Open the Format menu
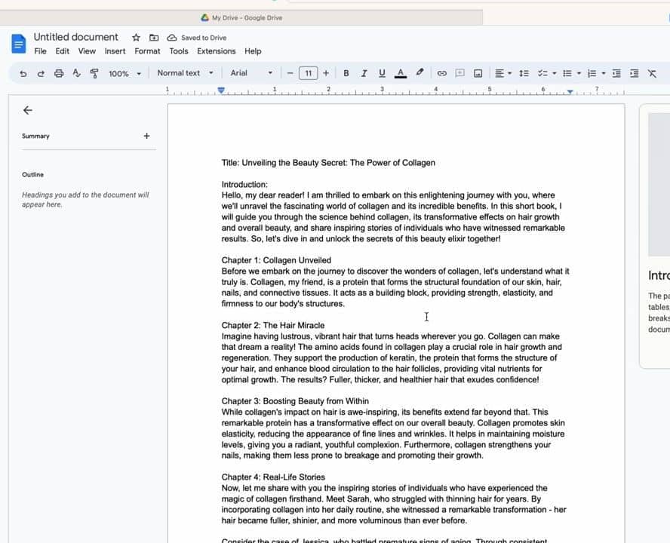This screenshot has width=670, height=543. click(x=147, y=51)
